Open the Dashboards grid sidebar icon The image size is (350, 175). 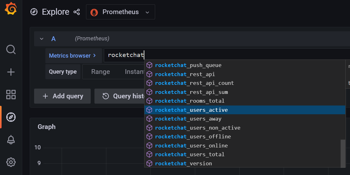pyautogui.click(x=11, y=94)
